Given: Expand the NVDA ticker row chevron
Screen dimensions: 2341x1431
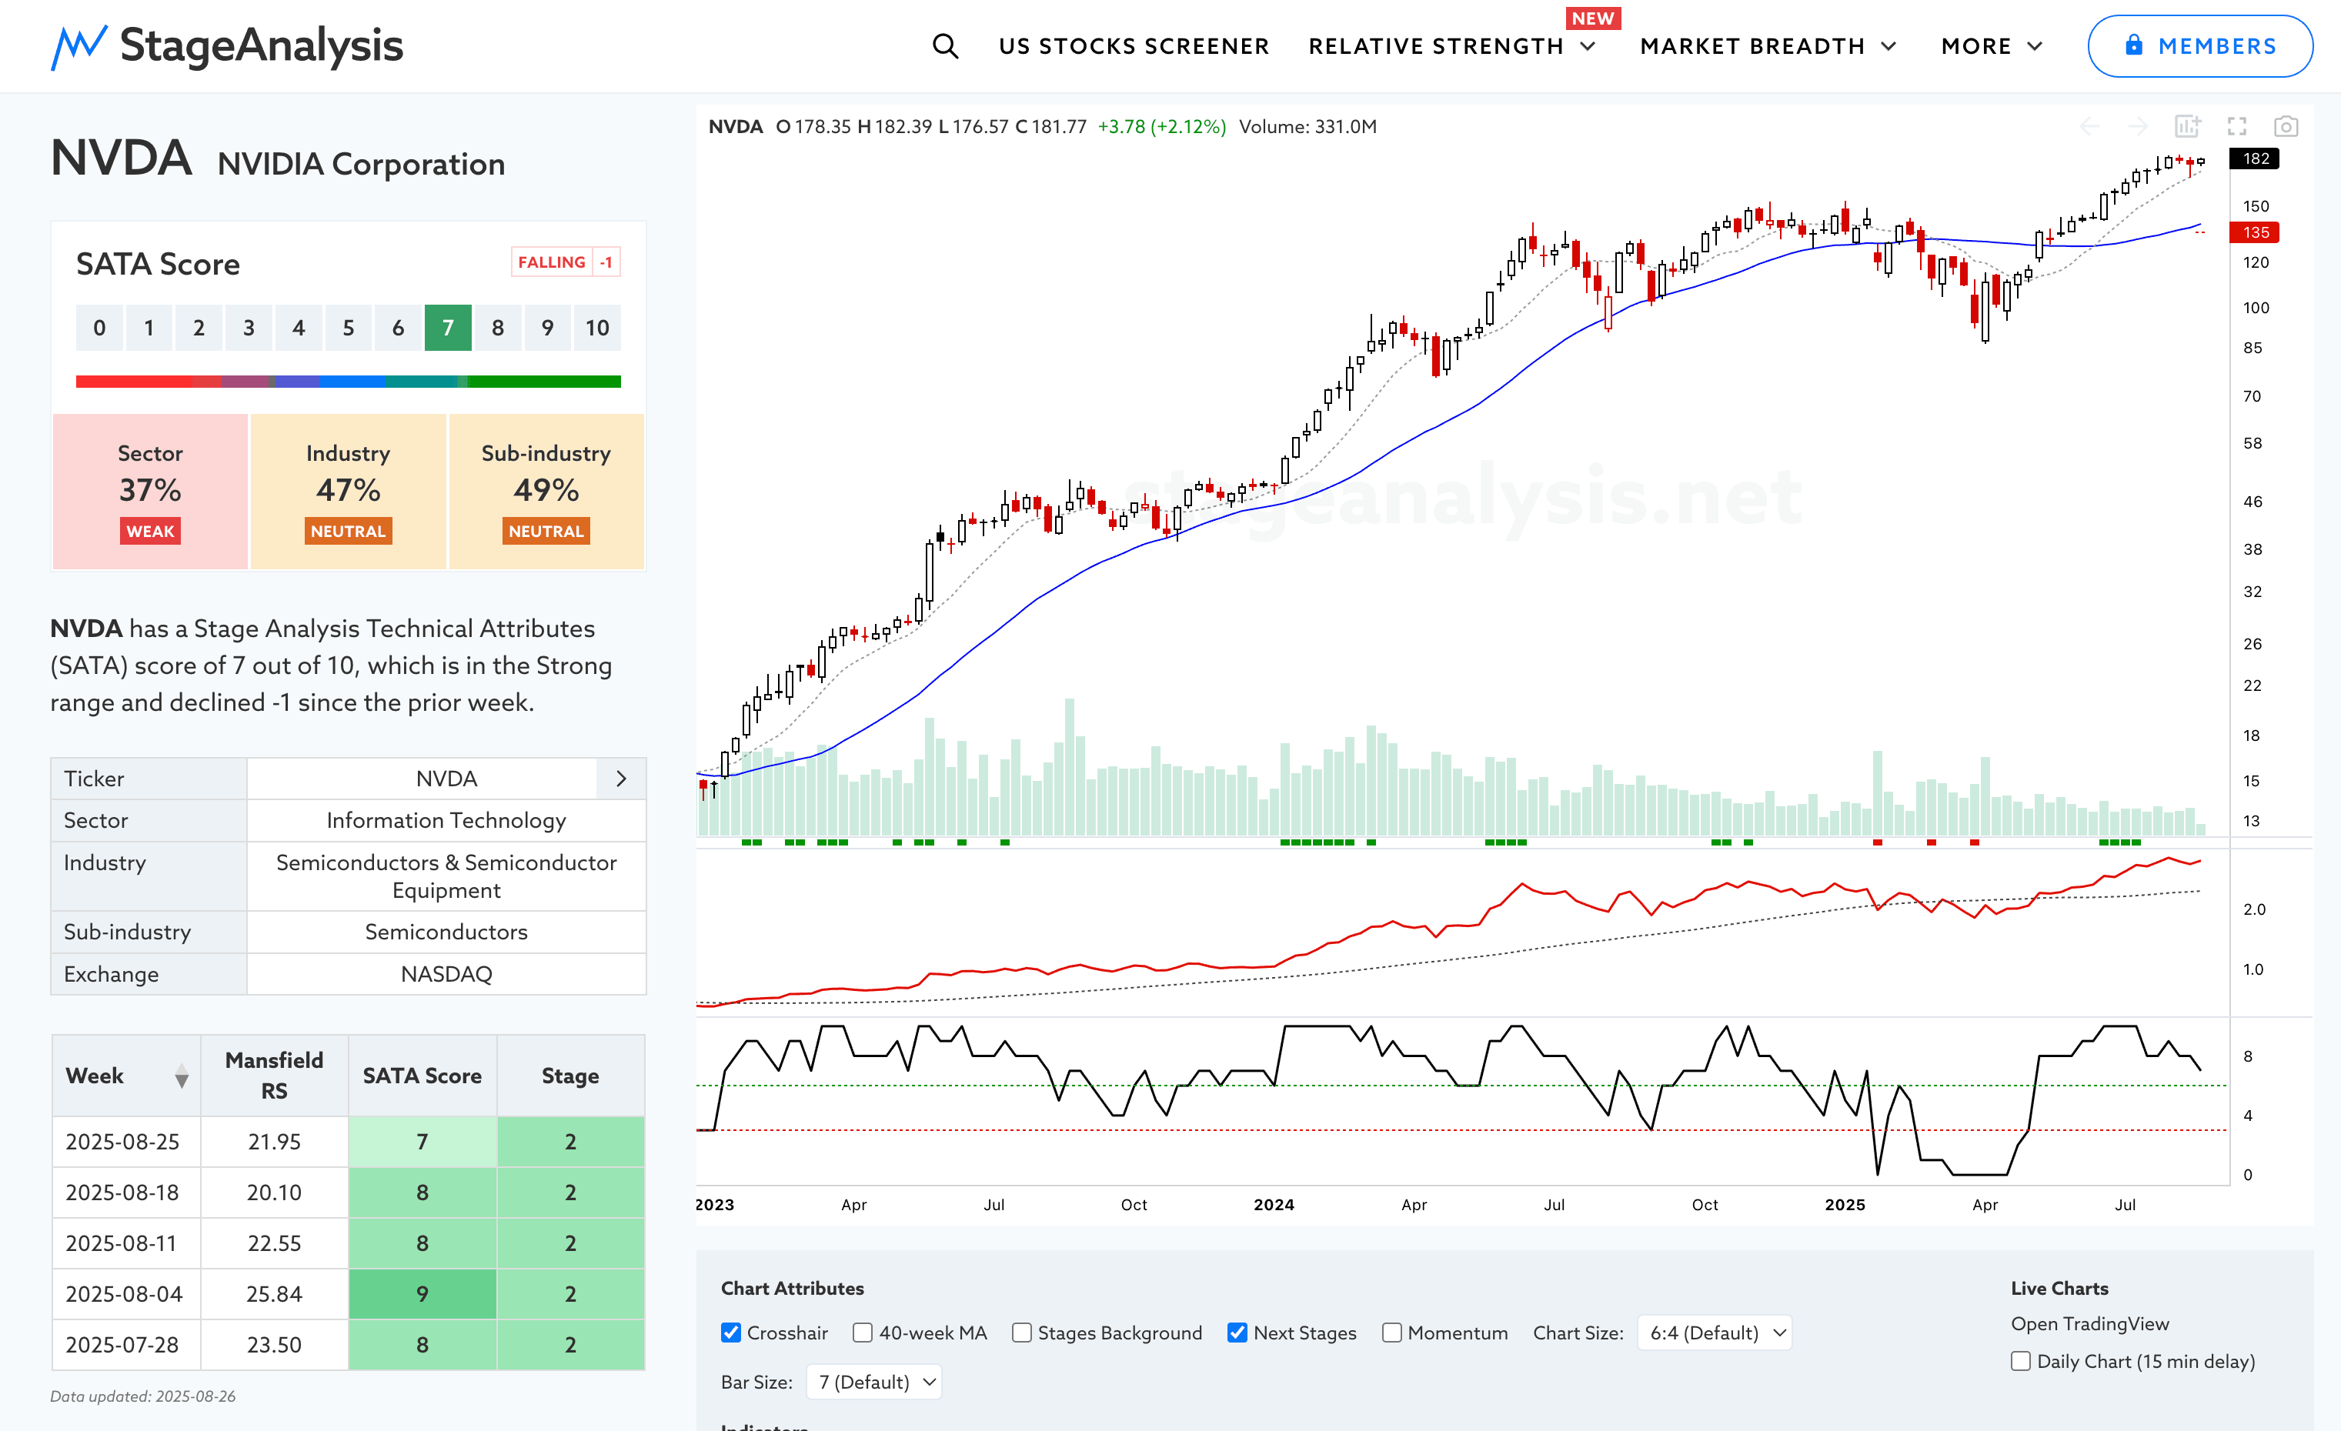Looking at the screenshot, I should pyautogui.click(x=621, y=779).
